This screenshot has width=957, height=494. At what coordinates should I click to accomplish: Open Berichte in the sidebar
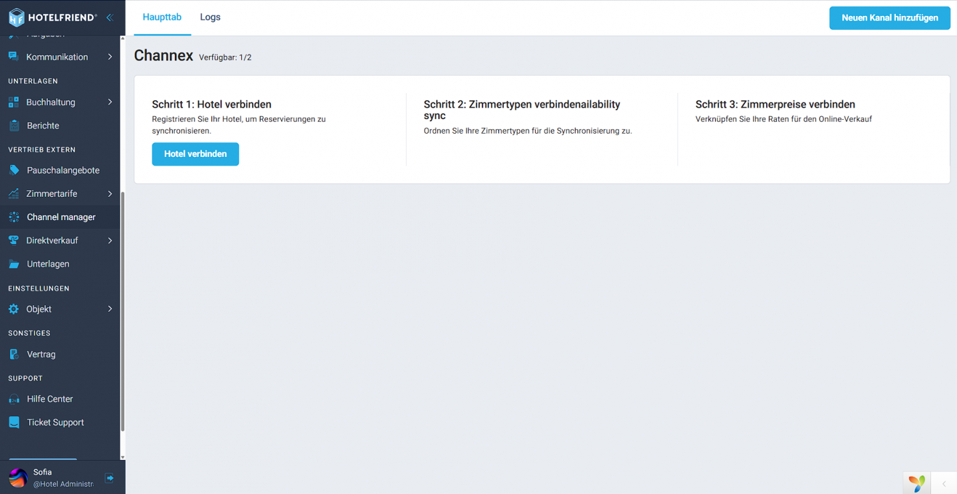click(60, 126)
